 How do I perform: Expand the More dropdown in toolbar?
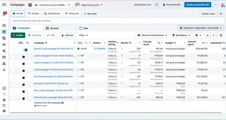[84, 35]
